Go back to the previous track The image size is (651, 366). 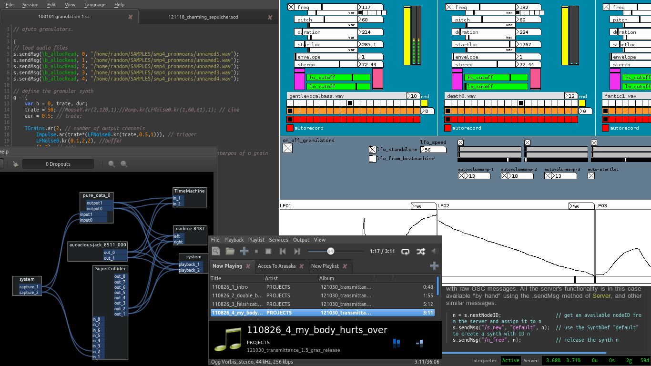pos(283,251)
